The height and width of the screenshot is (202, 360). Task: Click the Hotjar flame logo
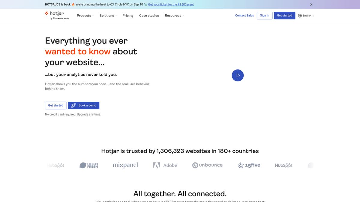tap(47, 13)
